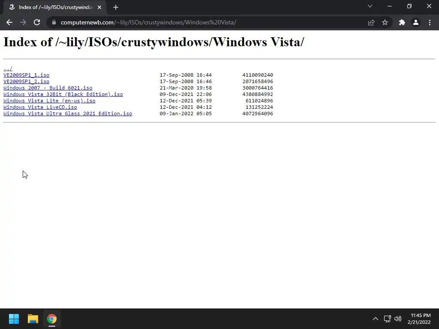Select the Index of /~lily/ISOs tab

point(55,7)
